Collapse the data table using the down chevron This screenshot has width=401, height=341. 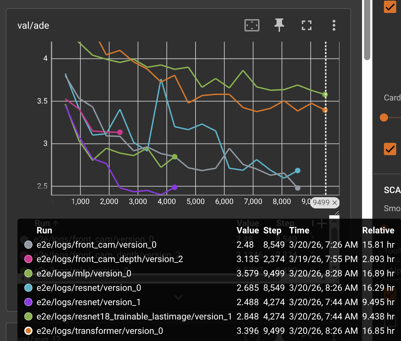tap(178, 298)
